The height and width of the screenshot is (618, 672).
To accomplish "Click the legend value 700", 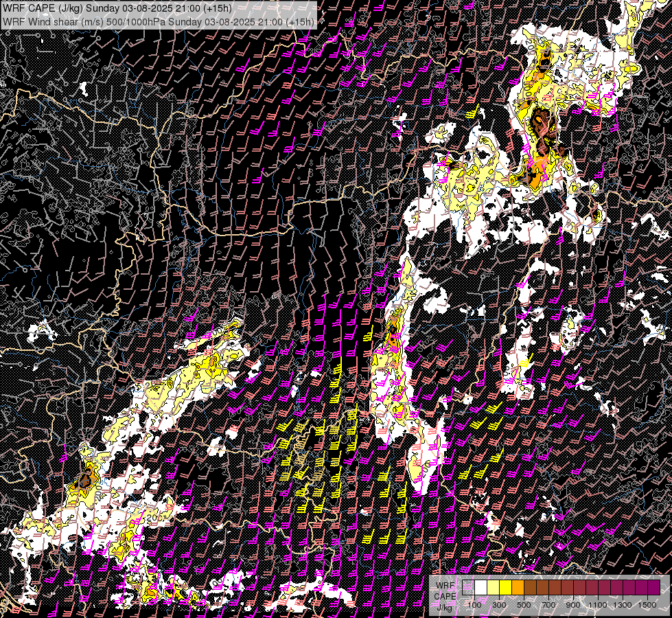I will coord(548,605).
